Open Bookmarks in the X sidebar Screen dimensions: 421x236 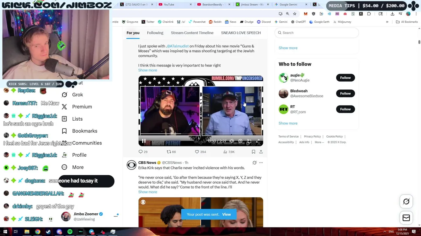[x=80, y=131]
